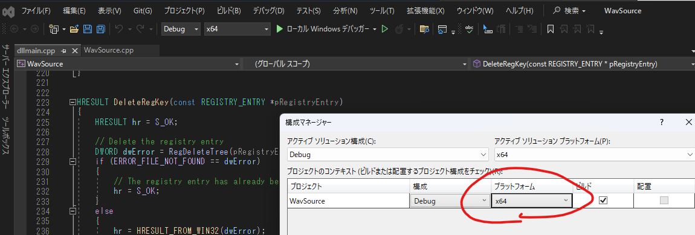Viewport: 695px width, 235px height.
Task: Collapse the DeleteRegKey function outline box
Action: tap(73, 103)
